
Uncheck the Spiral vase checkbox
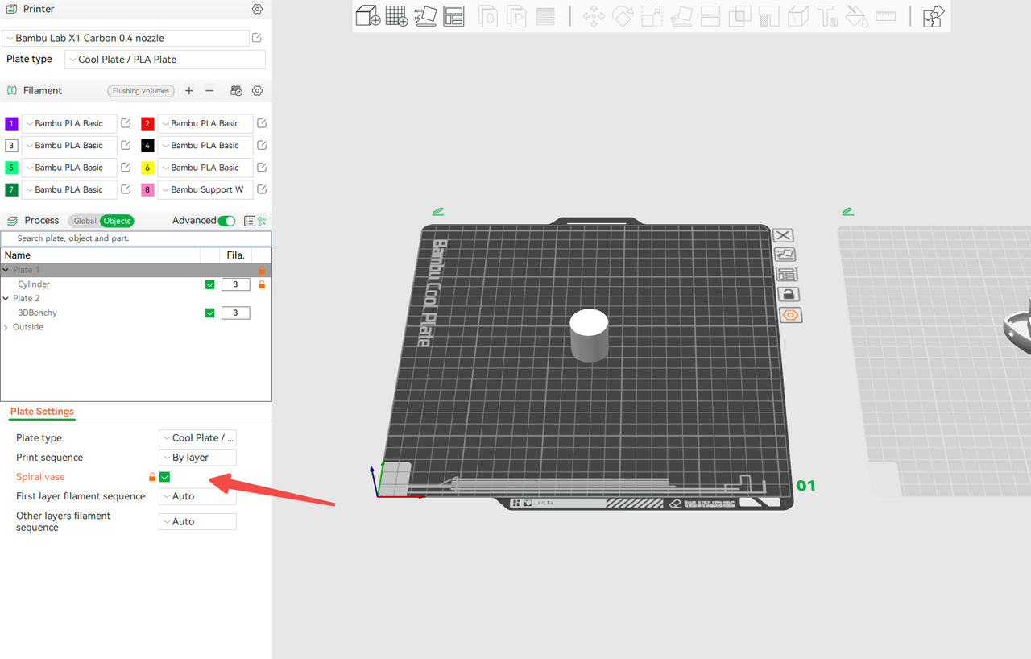click(x=165, y=477)
